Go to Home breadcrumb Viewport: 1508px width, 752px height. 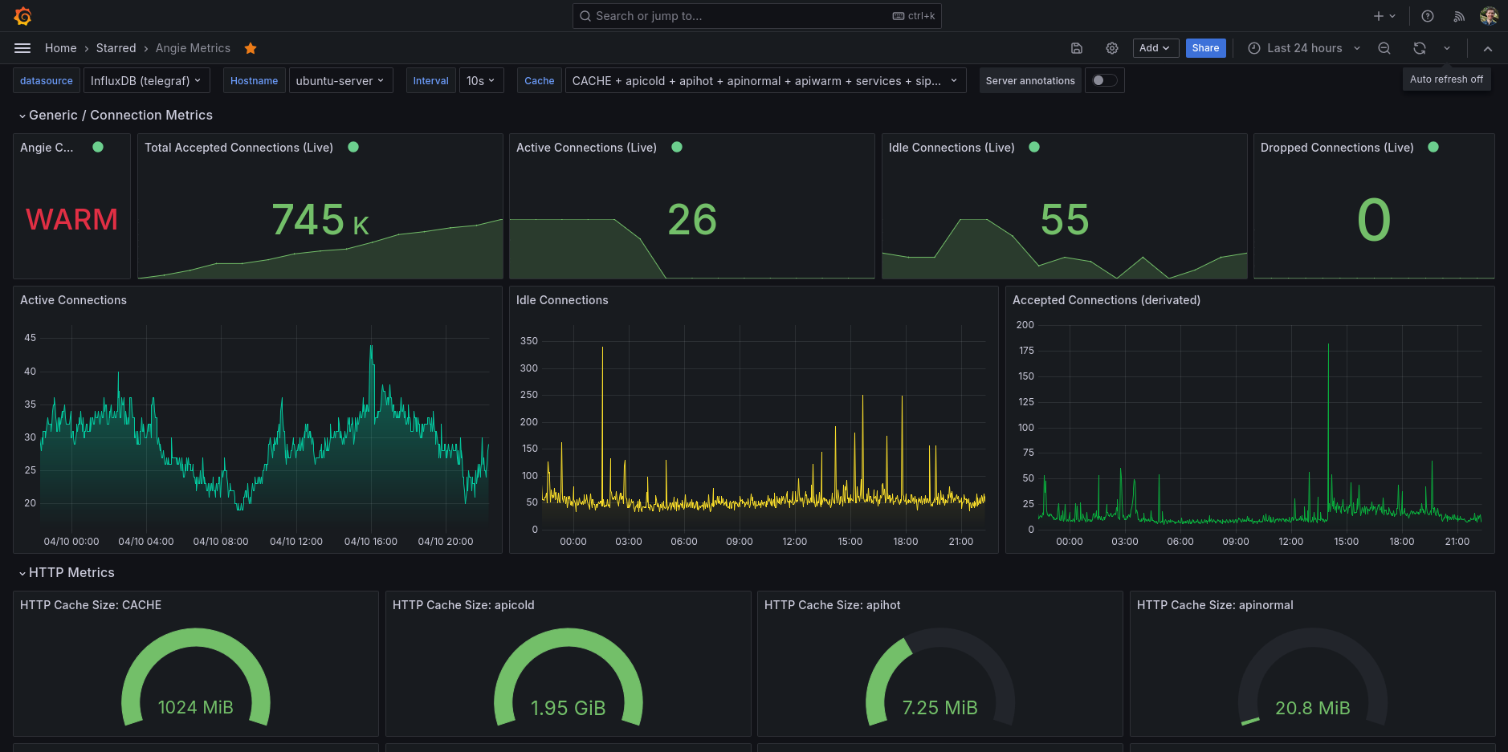pyautogui.click(x=60, y=48)
